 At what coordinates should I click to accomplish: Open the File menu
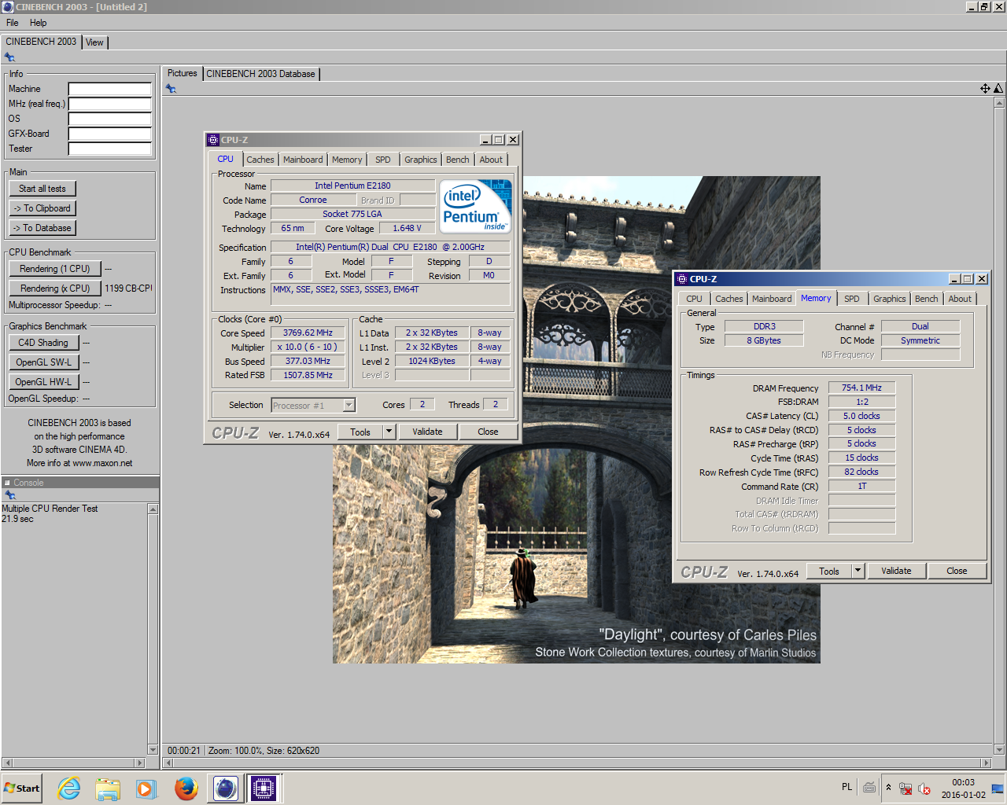click(x=13, y=23)
